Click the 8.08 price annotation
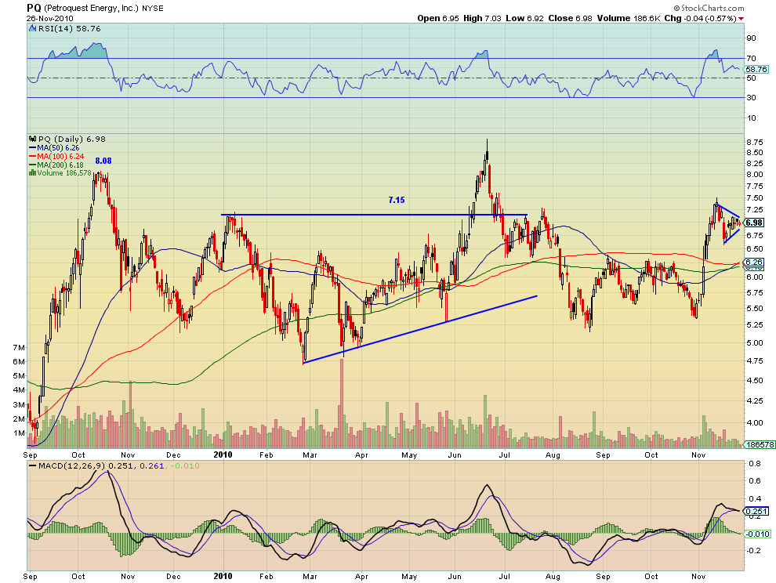 (103, 161)
